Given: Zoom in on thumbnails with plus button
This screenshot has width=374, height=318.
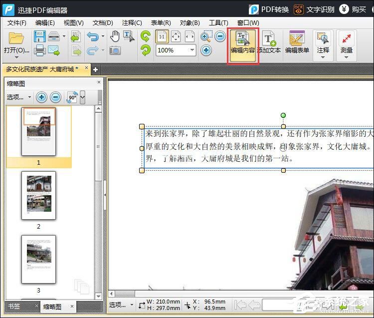Looking at the screenshot, I should coord(42,97).
